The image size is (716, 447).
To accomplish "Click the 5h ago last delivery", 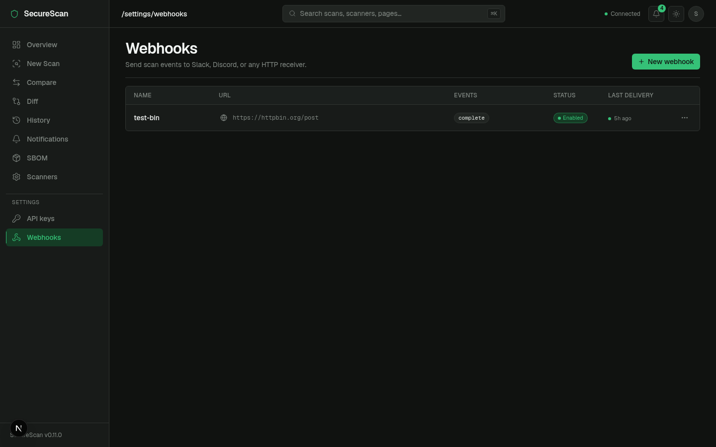I will (620, 118).
